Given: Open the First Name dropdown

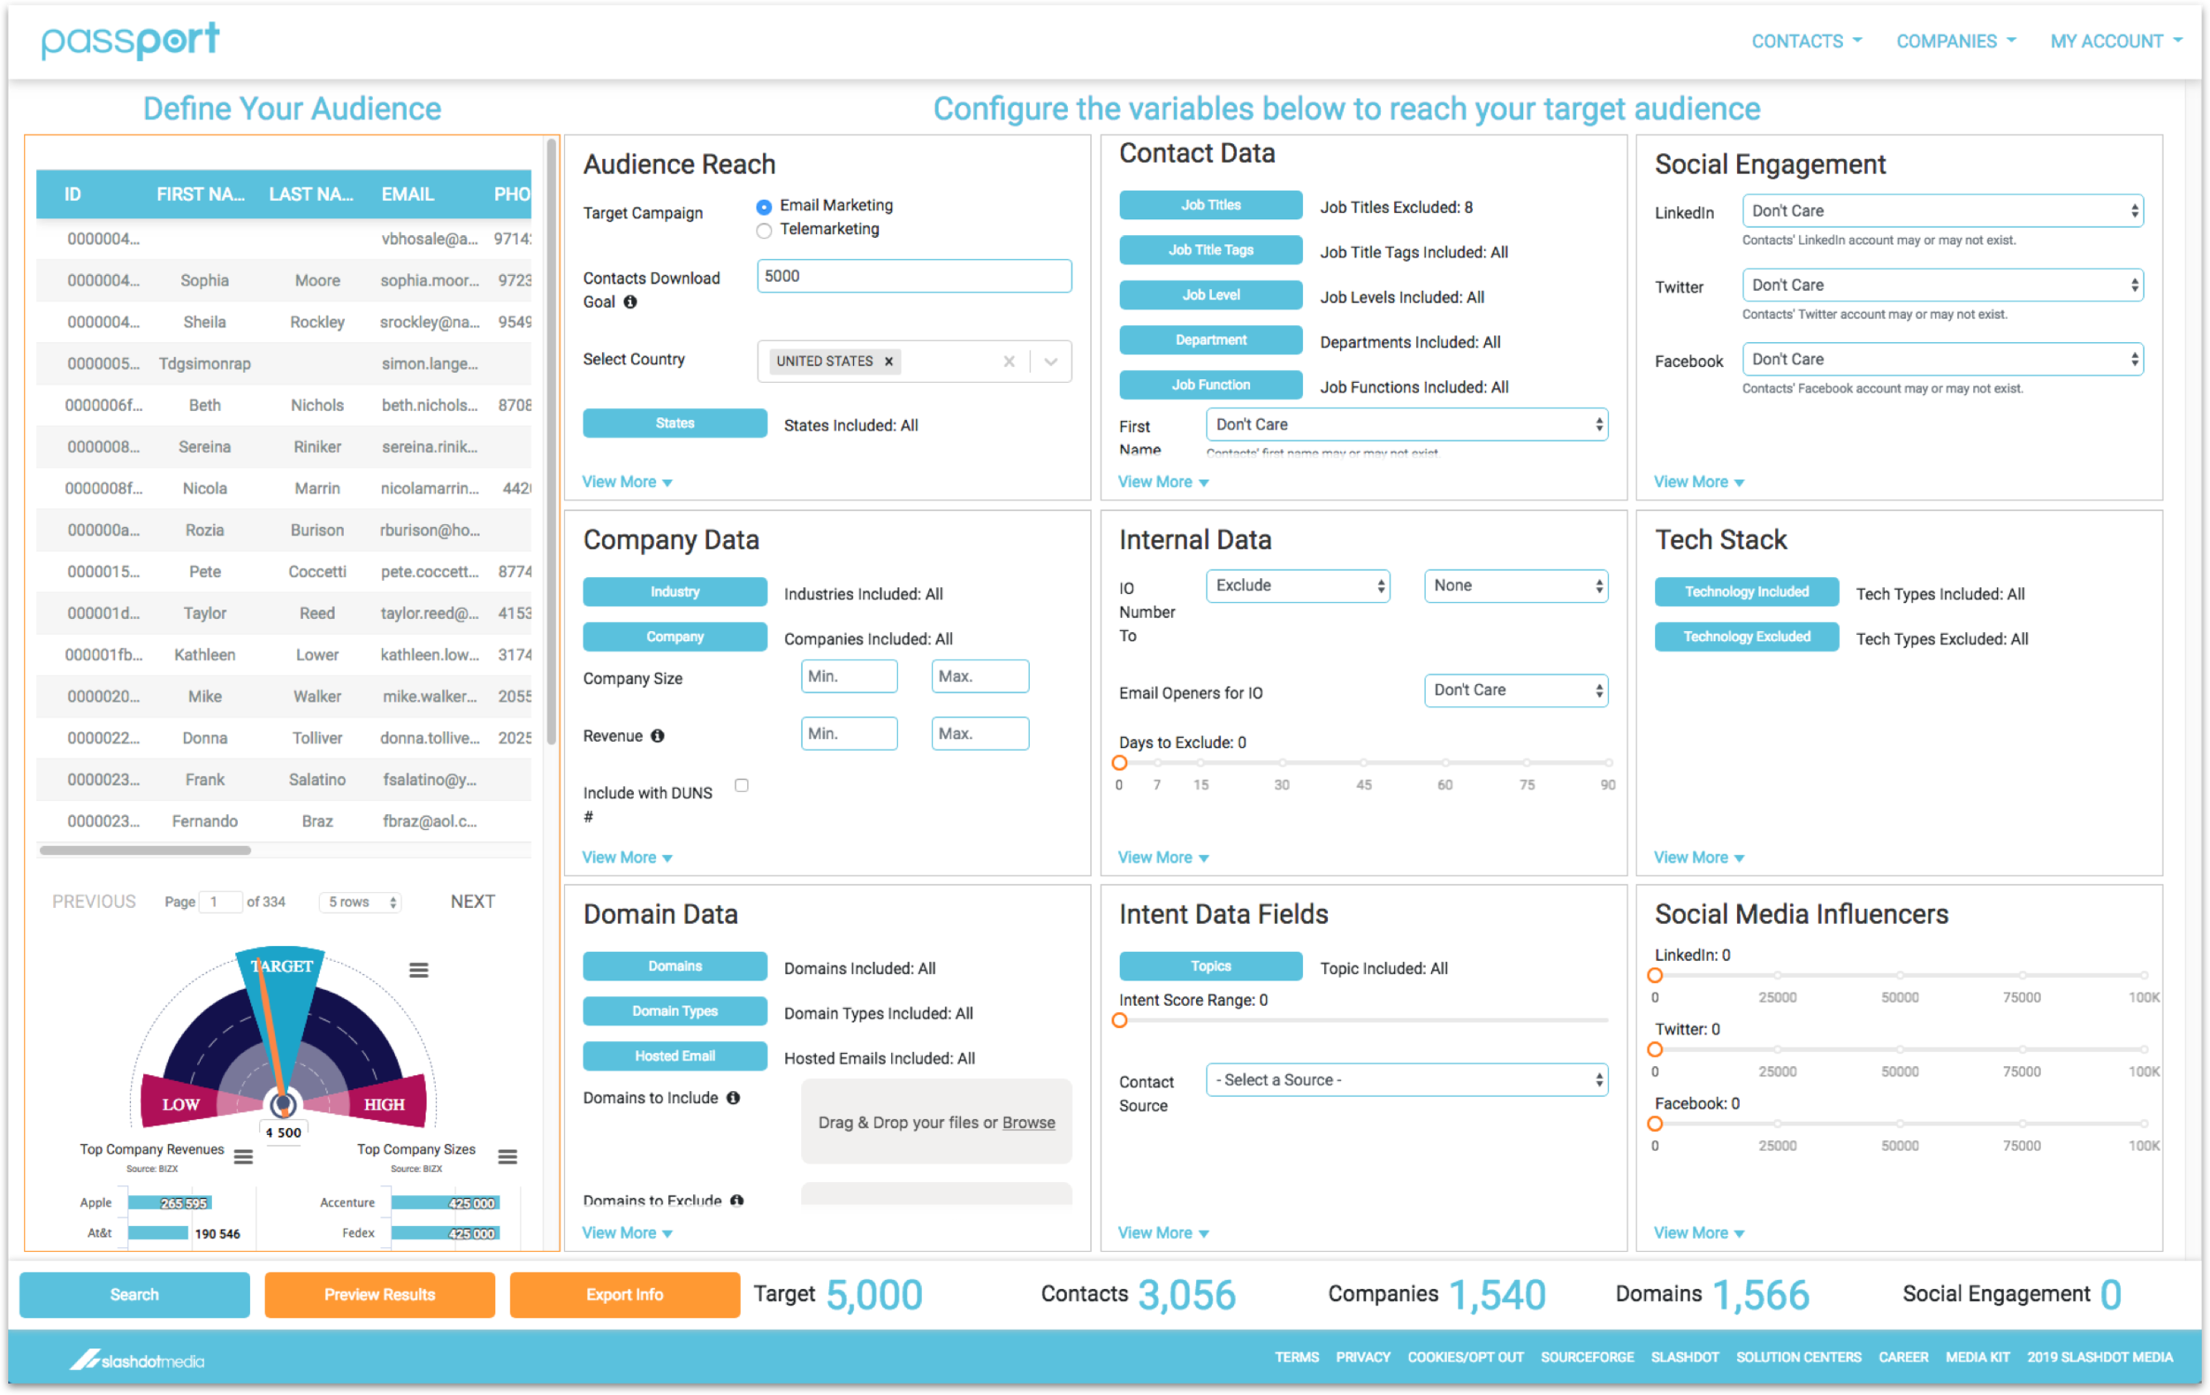Looking at the screenshot, I should click(x=1406, y=425).
